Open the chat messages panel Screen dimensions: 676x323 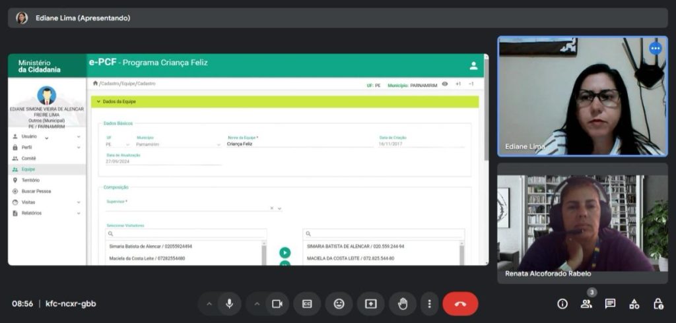coord(610,304)
